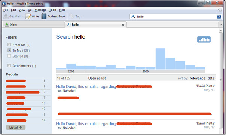Open the Tools menu
The image size is (226, 135).
[x=53, y=10]
